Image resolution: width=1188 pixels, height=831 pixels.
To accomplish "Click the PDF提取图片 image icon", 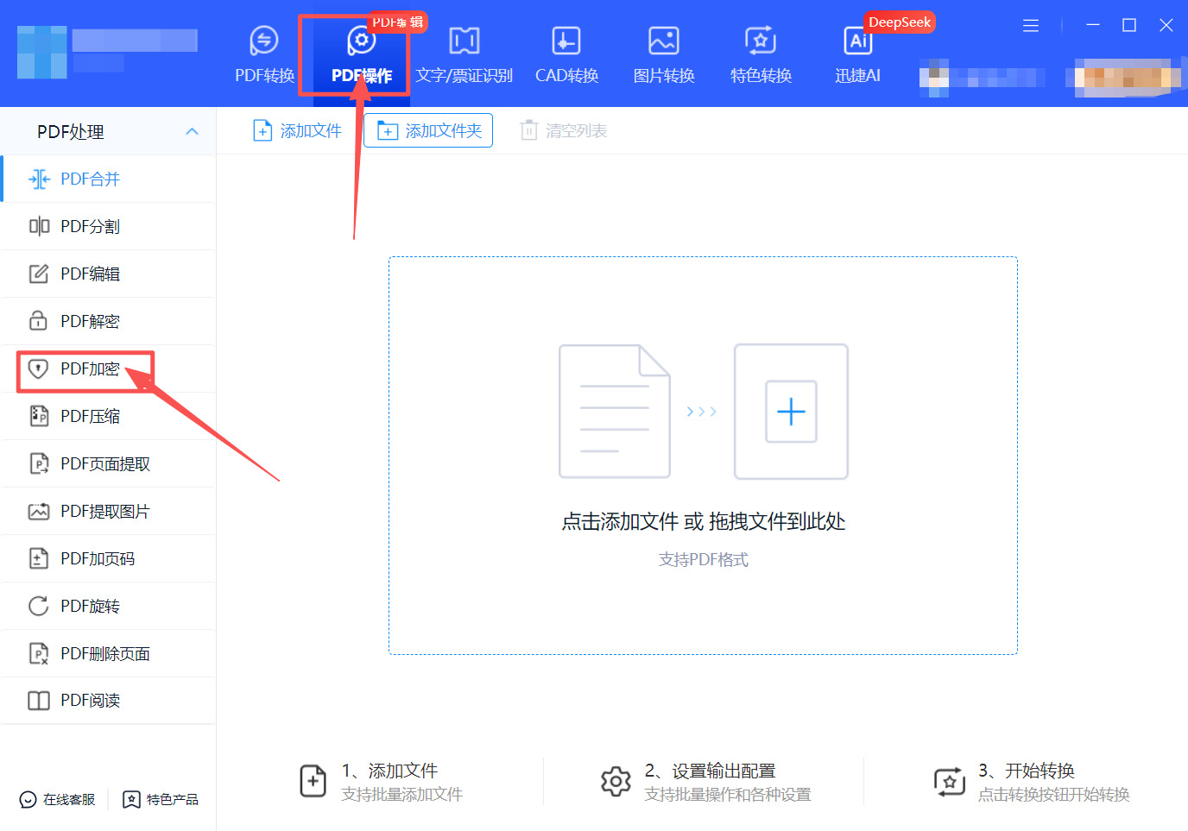I will point(39,511).
